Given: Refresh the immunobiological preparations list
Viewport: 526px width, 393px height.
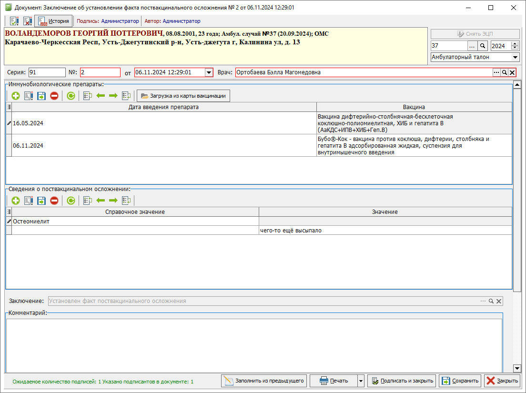Looking at the screenshot, I should point(71,96).
